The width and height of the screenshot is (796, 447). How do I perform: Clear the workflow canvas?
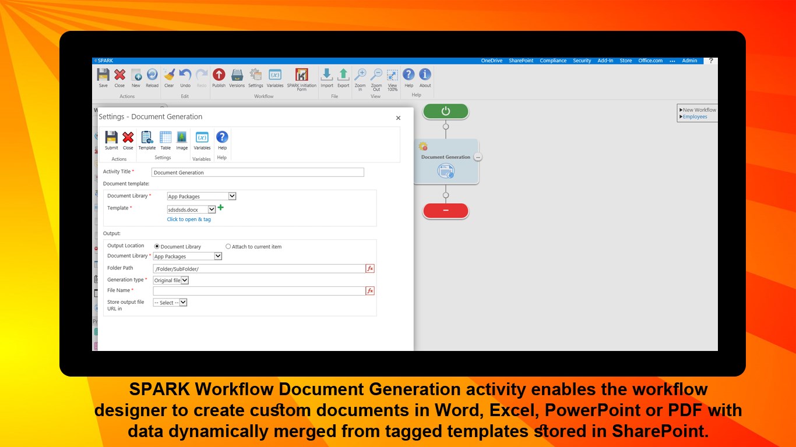[x=169, y=77]
